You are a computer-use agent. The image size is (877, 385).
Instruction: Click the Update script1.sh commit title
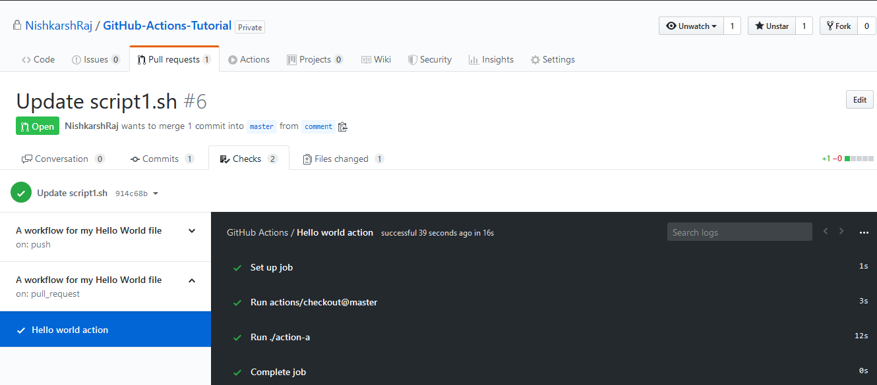click(x=72, y=193)
